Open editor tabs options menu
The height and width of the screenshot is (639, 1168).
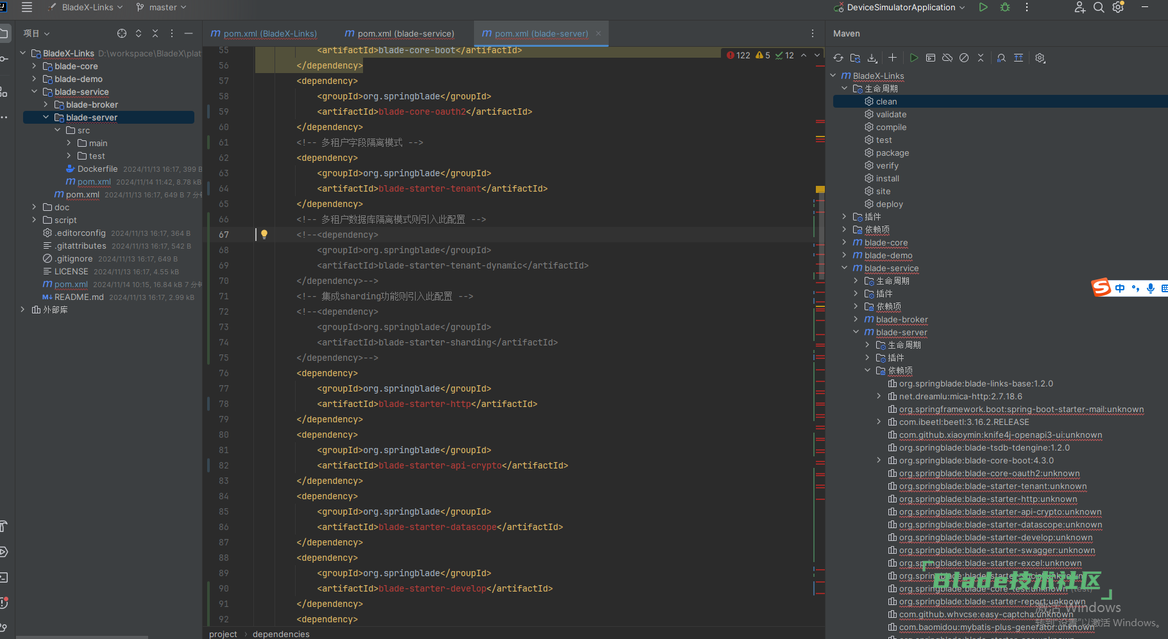[813, 33]
